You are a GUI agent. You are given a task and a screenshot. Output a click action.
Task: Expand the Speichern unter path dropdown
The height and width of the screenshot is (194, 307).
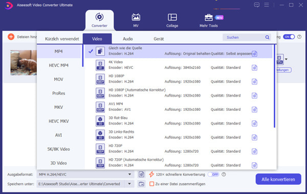[x=129, y=184]
